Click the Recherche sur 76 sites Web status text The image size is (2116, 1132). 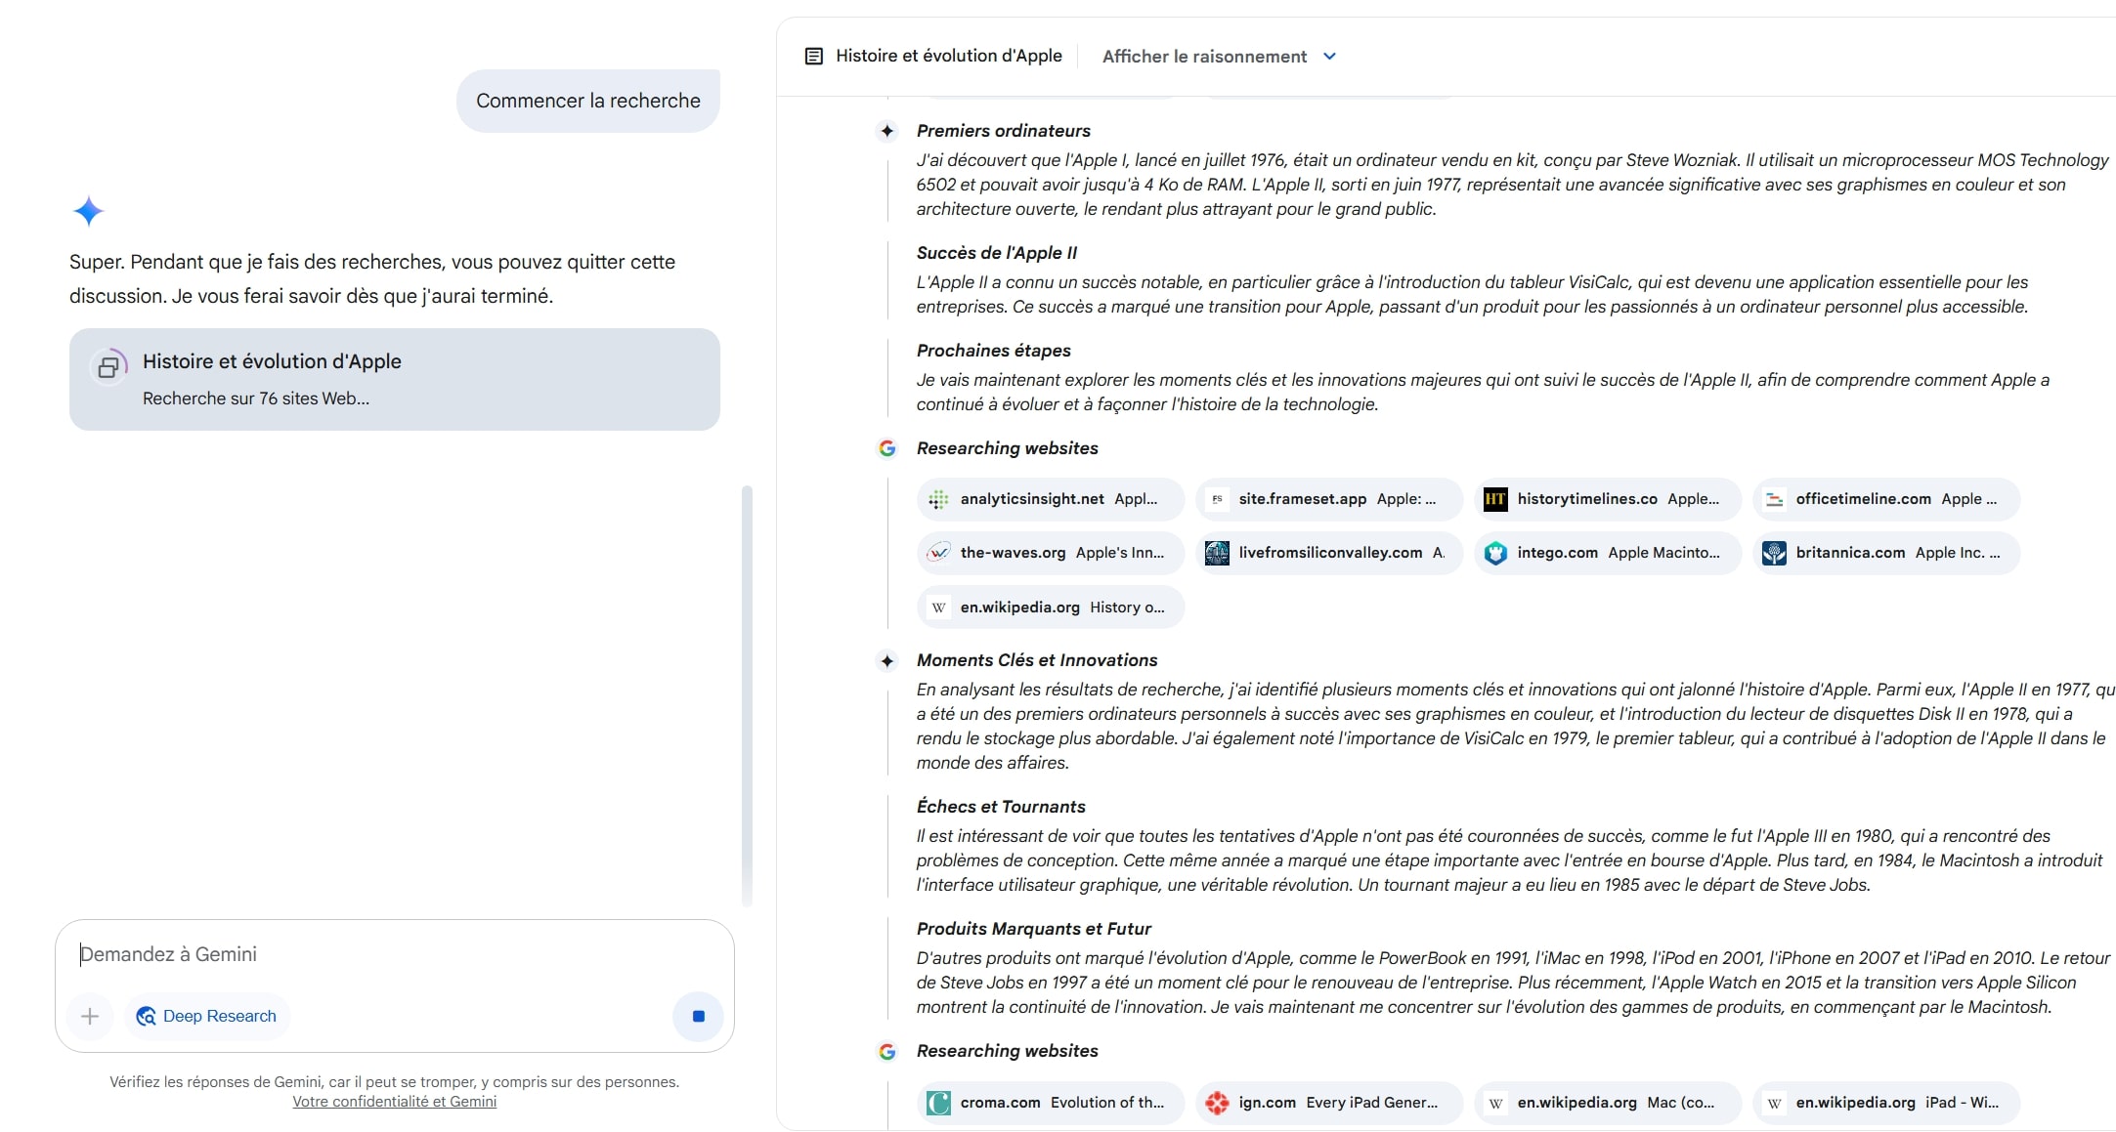[256, 398]
